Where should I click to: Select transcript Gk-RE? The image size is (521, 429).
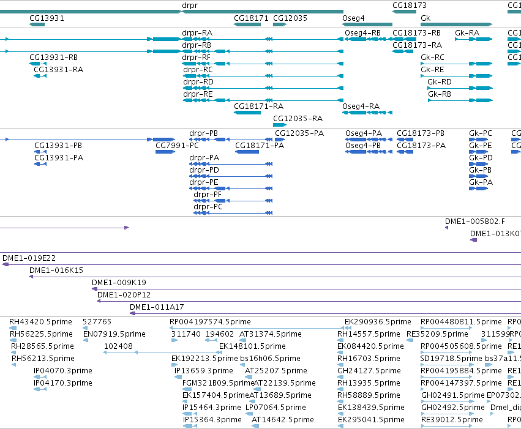[432, 70]
